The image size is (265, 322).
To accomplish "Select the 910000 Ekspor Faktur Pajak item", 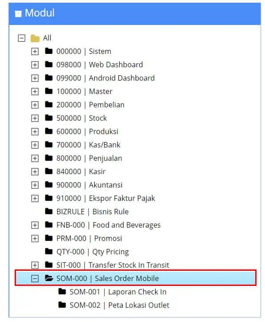I will click(x=106, y=198).
